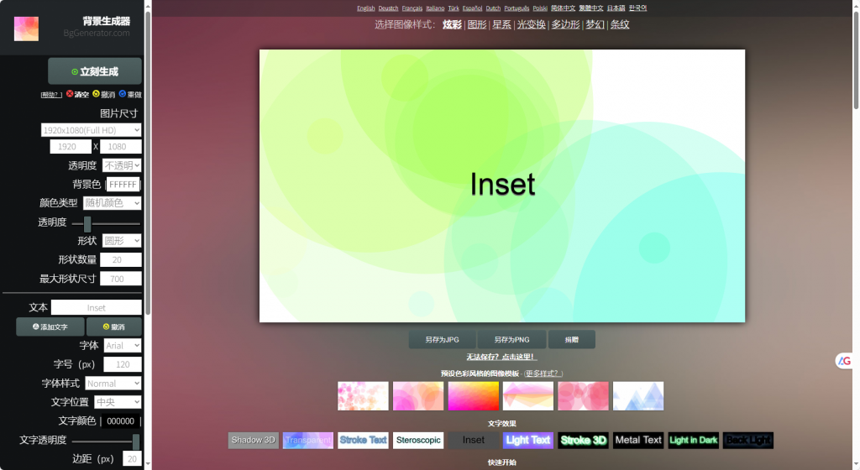This screenshot has height=470, width=860.
Task: Open the 文字位置 text position dropdown
Action: tap(117, 402)
